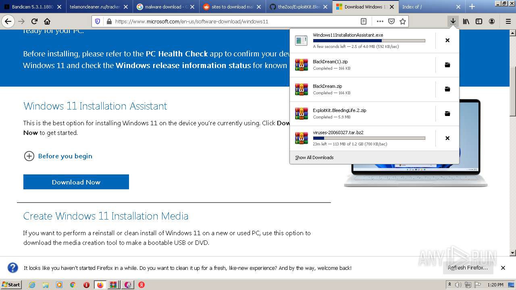Close the Download Windows 11 tab
Screen dimensions: 516x290
pyautogui.click(x=392, y=7)
